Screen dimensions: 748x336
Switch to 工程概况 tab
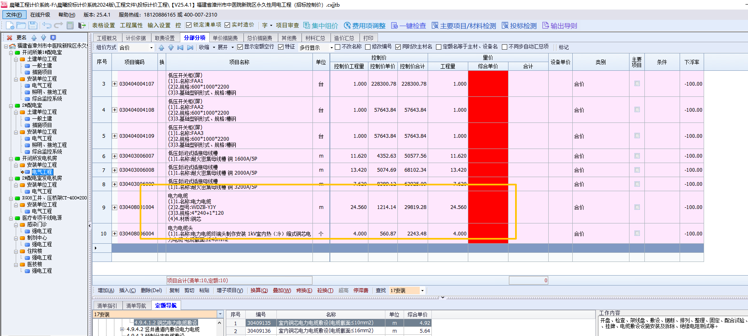107,38
